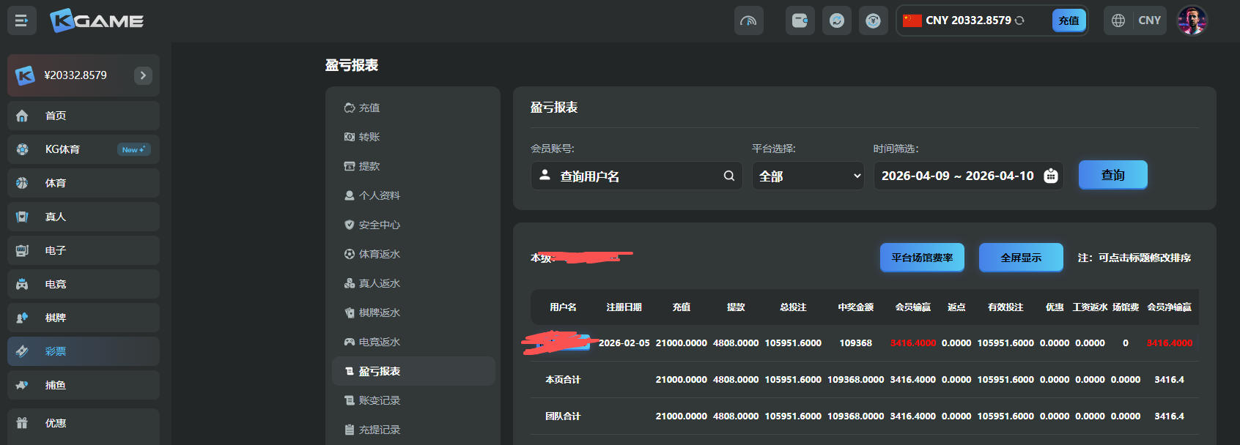Click the wallet icon in top bar
Viewport: 1240px width, 445px height.
coord(800,20)
